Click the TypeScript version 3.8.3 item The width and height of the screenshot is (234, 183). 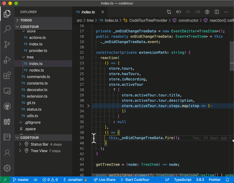tap(200, 180)
